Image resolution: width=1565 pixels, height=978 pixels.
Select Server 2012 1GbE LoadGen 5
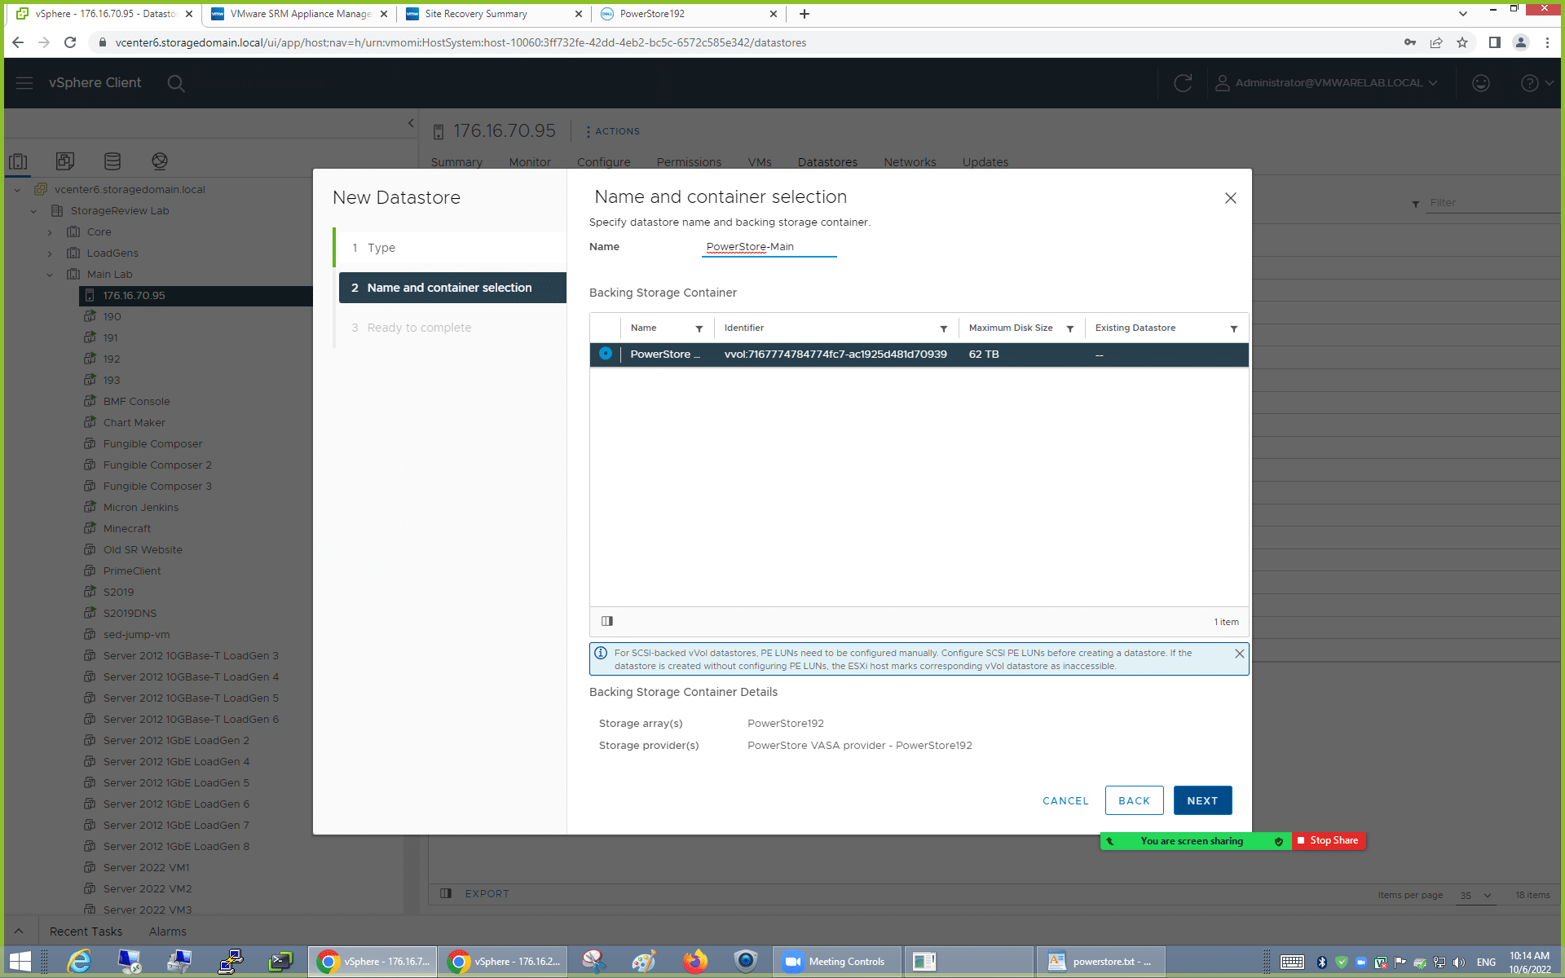pos(176,783)
